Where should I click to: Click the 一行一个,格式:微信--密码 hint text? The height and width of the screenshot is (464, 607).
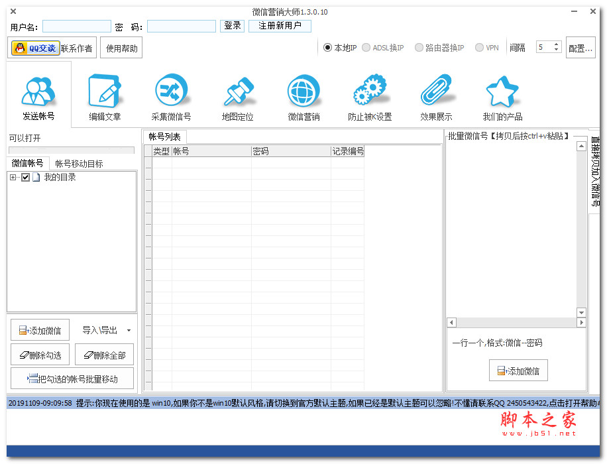[497, 343]
